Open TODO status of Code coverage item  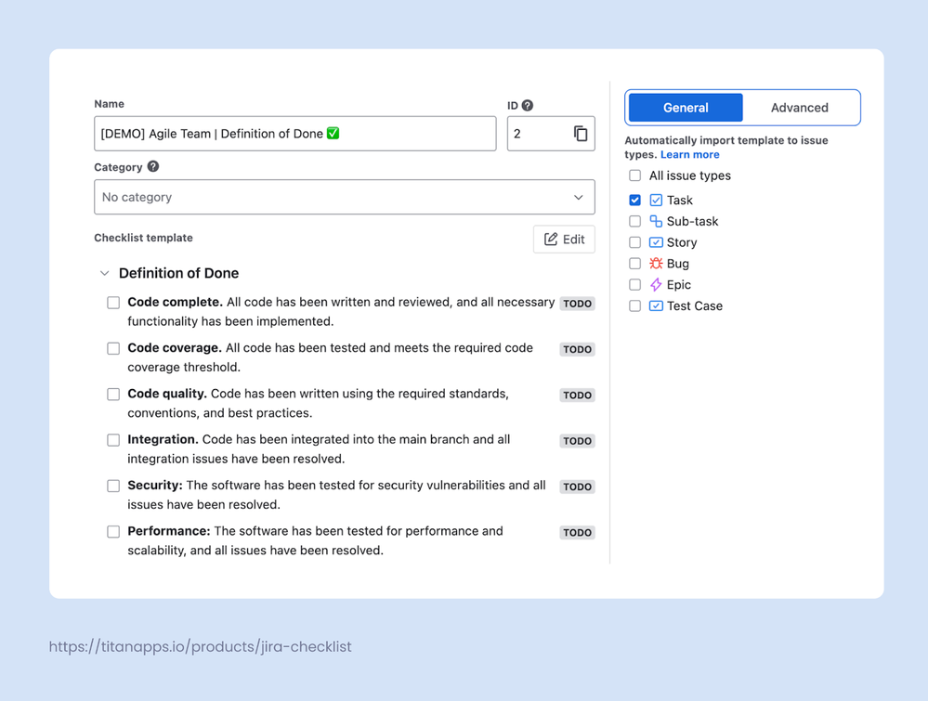click(577, 349)
